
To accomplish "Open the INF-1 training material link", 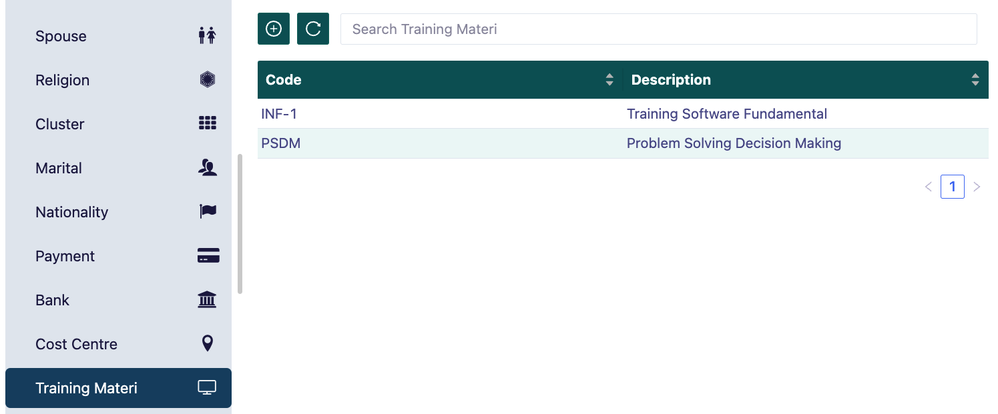I will 280,113.
